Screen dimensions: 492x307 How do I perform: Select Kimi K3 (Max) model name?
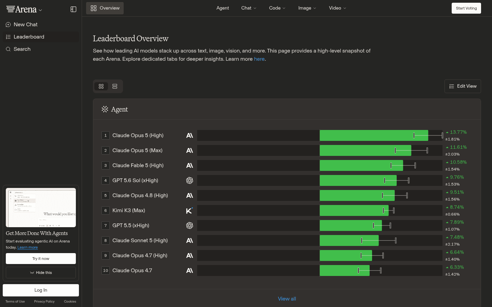(x=129, y=210)
